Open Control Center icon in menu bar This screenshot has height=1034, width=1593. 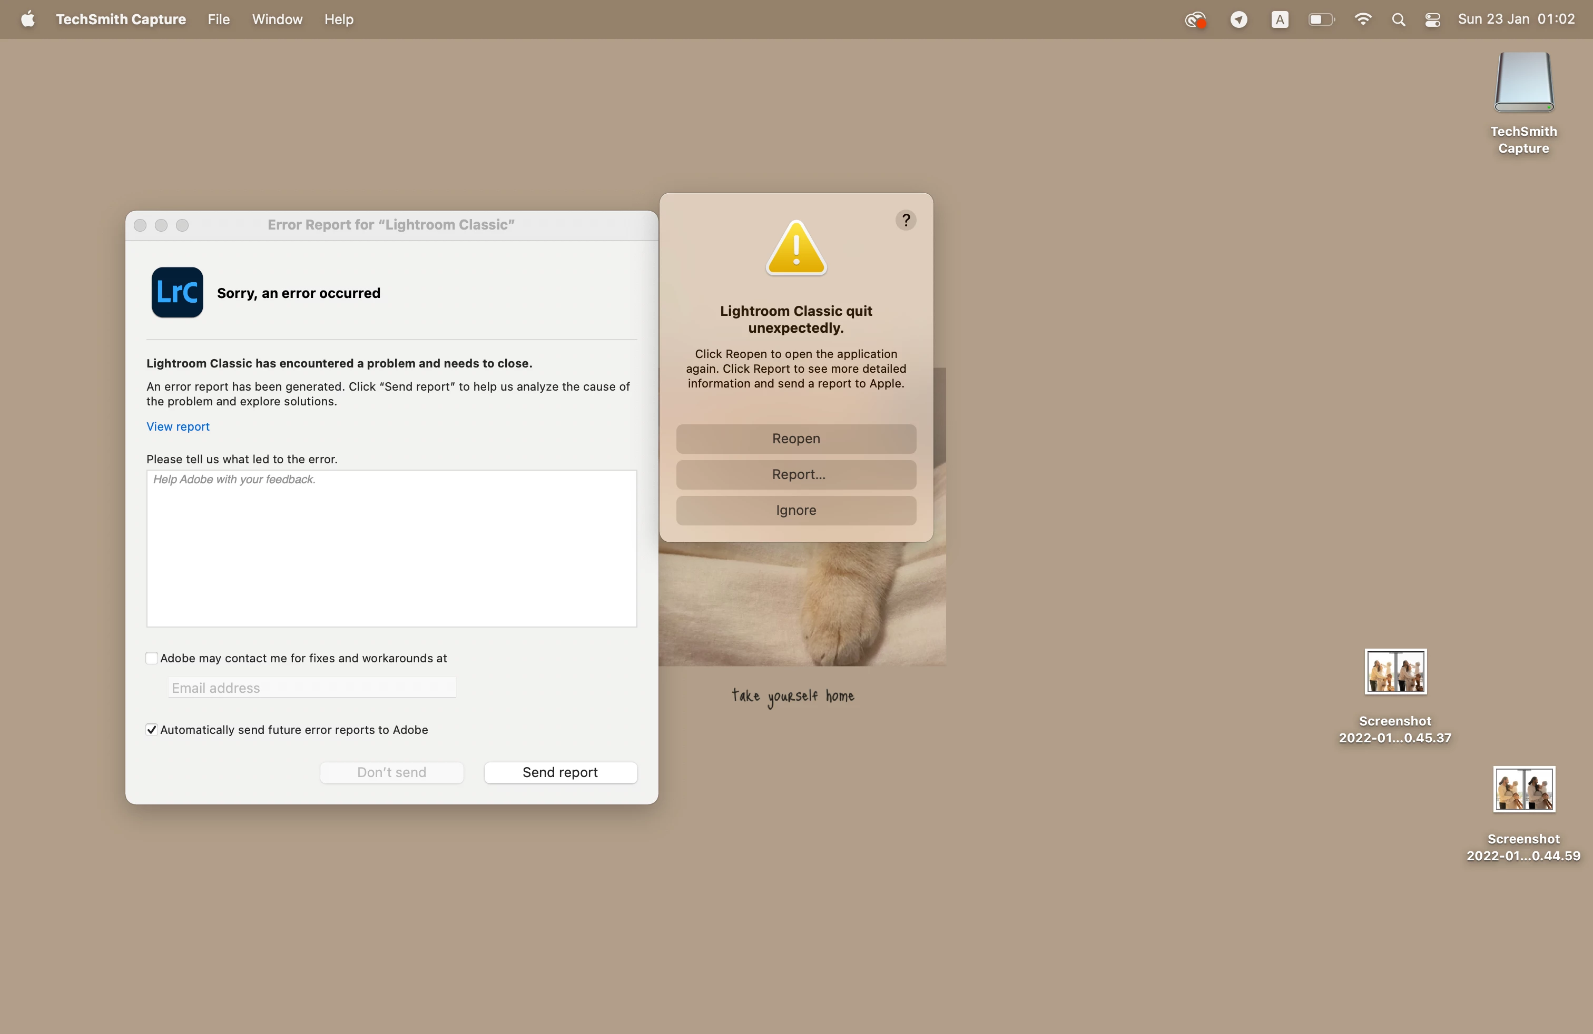(1432, 19)
